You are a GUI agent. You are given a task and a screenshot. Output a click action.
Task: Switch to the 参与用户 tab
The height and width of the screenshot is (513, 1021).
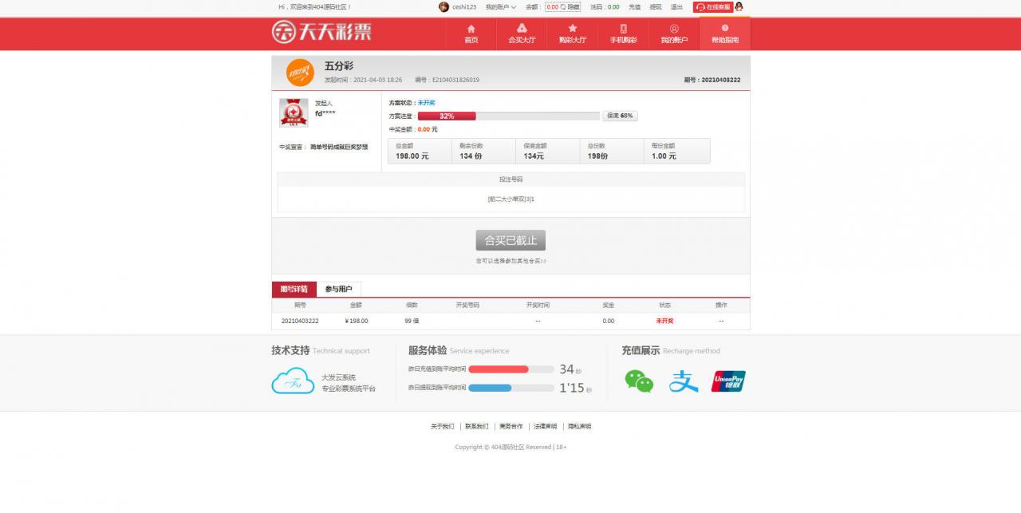[x=338, y=289]
